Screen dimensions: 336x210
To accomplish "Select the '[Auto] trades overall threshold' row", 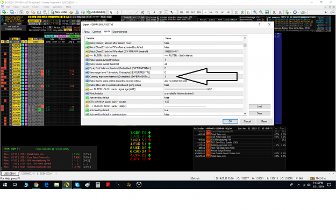I will coord(164,64).
